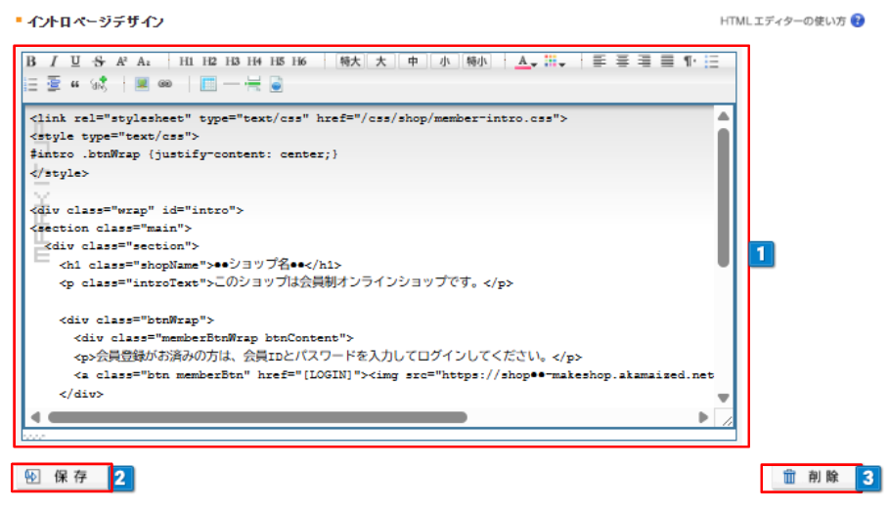Apply H3 heading style
889x511 pixels.
[x=232, y=62]
